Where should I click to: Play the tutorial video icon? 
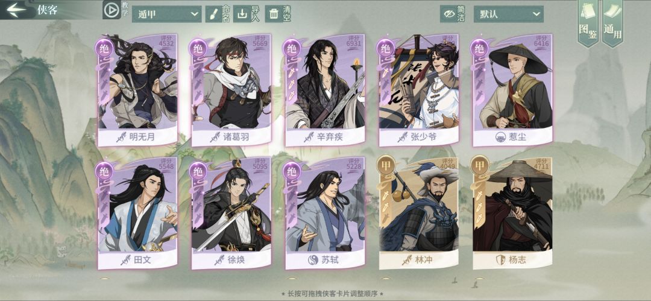point(112,10)
